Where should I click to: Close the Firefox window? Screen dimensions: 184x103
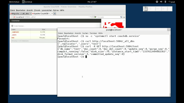(x=124, y=7)
